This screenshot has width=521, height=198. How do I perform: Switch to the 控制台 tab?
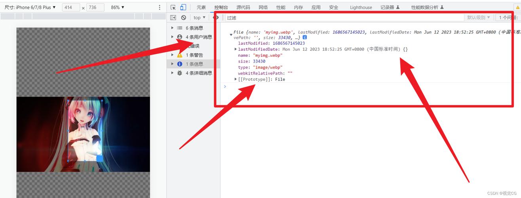point(221,7)
